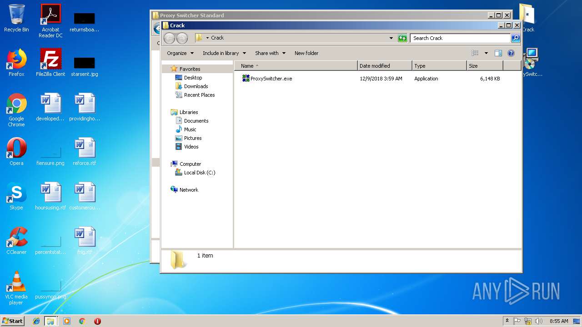Click the Start button
This screenshot has height=327, width=582.
click(x=13, y=321)
